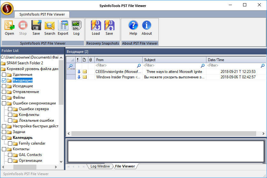Check the GAL Contacts checkbox

[10, 155]
